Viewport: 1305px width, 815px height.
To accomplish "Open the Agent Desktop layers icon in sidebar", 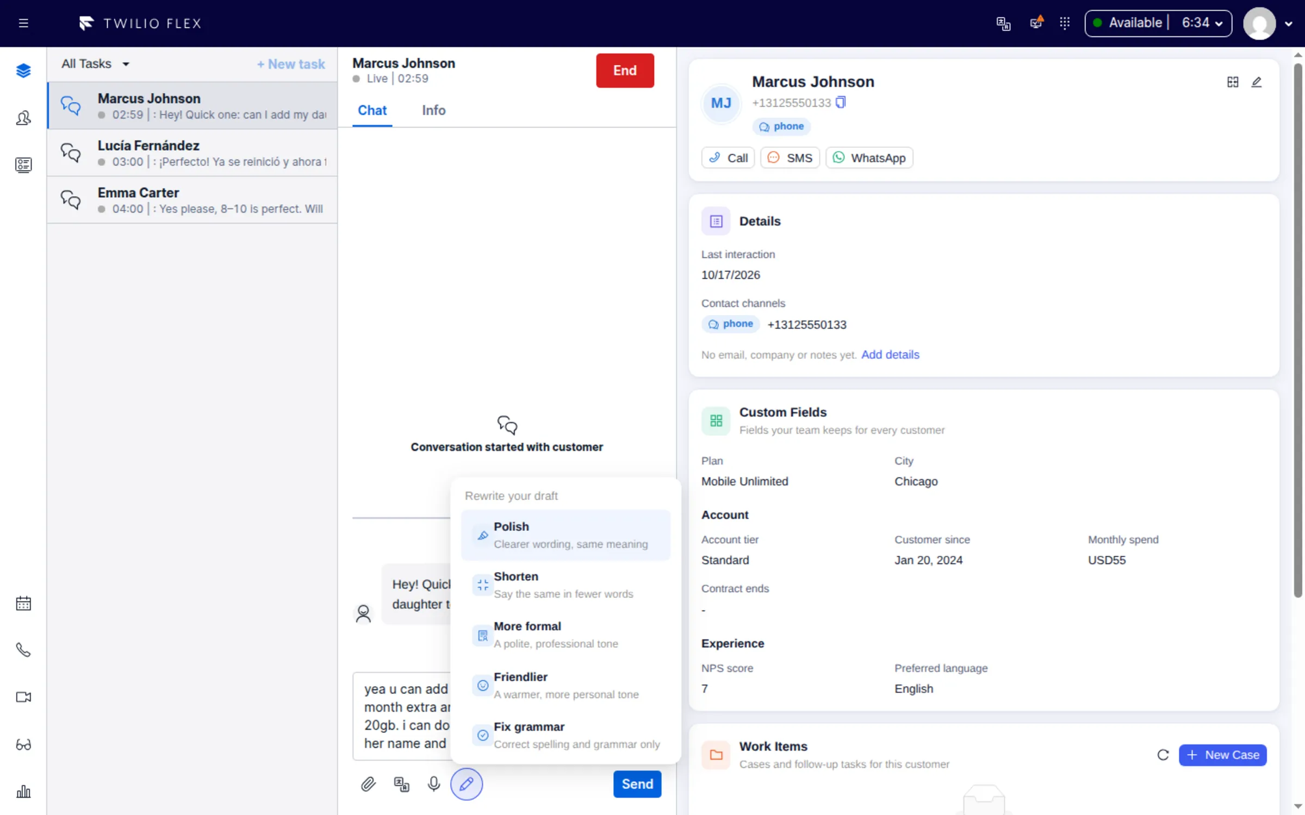I will point(23,71).
